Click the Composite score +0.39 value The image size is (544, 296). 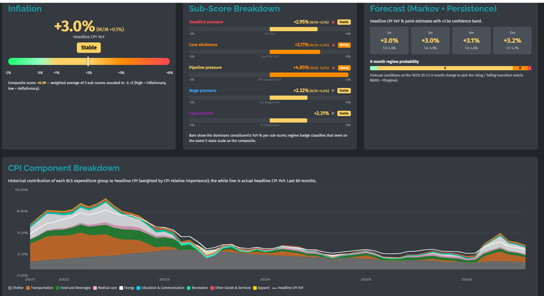[x=42, y=83]
